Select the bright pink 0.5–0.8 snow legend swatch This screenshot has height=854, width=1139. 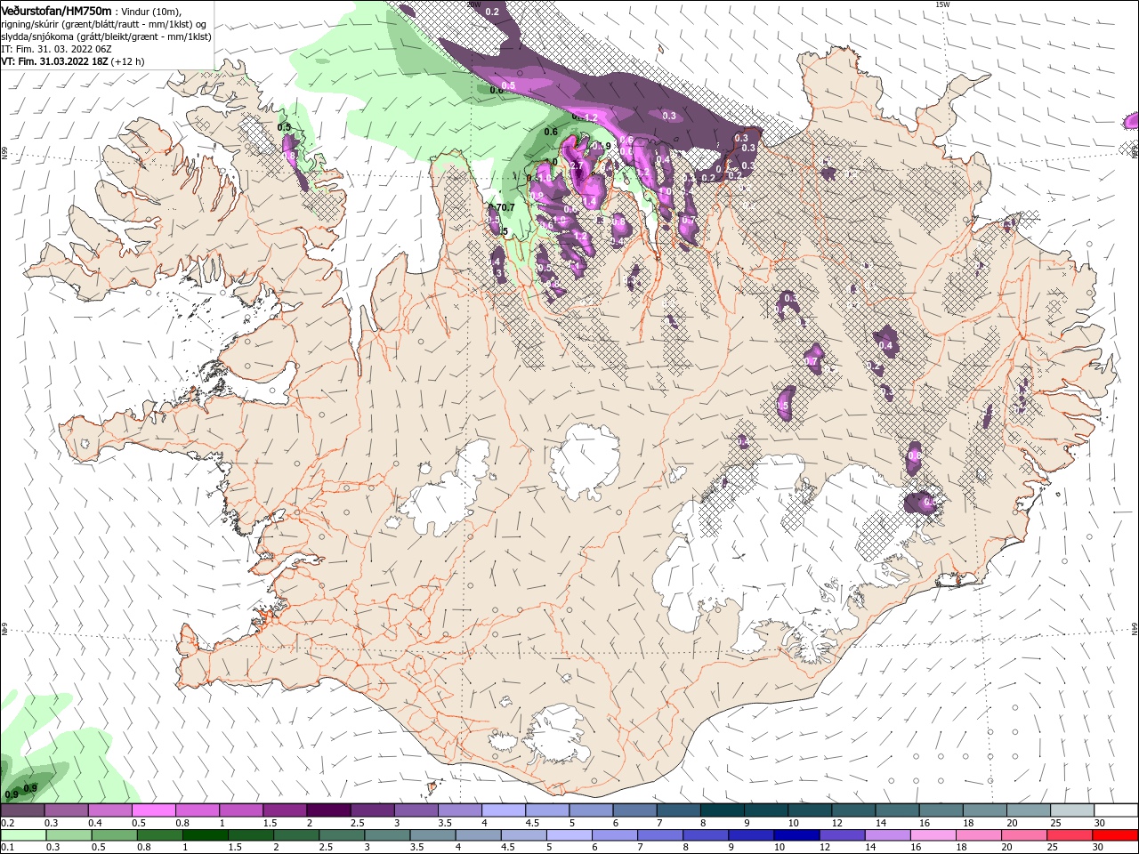pos(154,810)
